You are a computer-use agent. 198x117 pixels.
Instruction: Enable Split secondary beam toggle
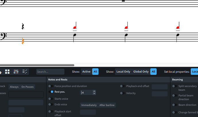click(175, 86)
